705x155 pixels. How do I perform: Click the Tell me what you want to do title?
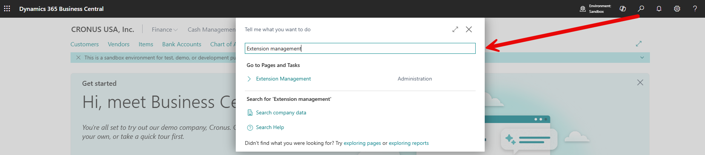coord(278,29)
